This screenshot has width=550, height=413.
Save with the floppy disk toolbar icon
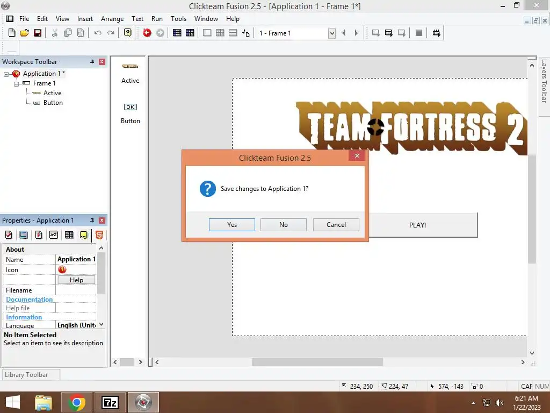(x=38, y=33)
